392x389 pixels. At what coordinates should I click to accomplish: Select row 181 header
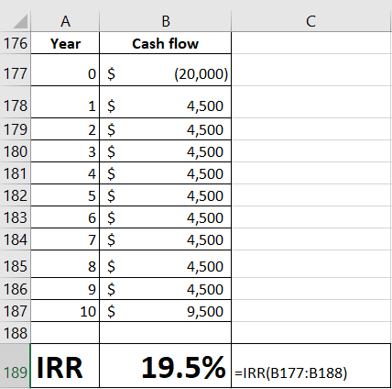coord(16,173)
